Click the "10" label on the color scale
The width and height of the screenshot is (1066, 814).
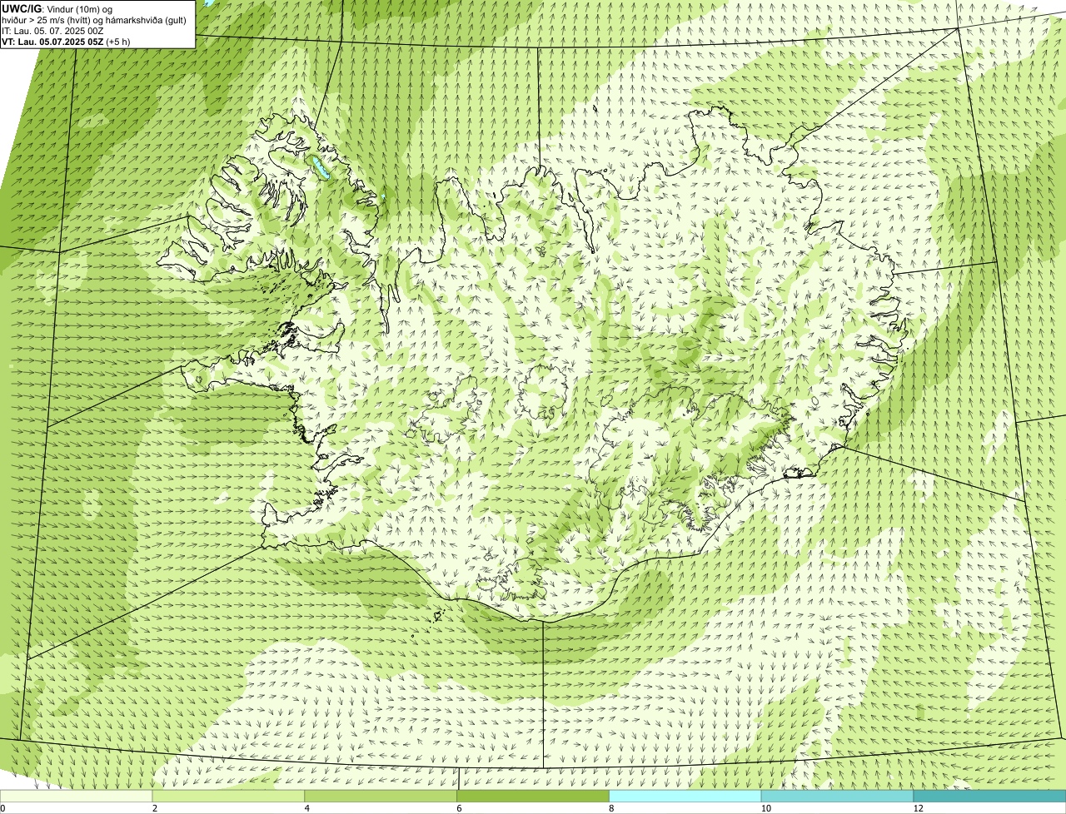(x=765, y=808)
